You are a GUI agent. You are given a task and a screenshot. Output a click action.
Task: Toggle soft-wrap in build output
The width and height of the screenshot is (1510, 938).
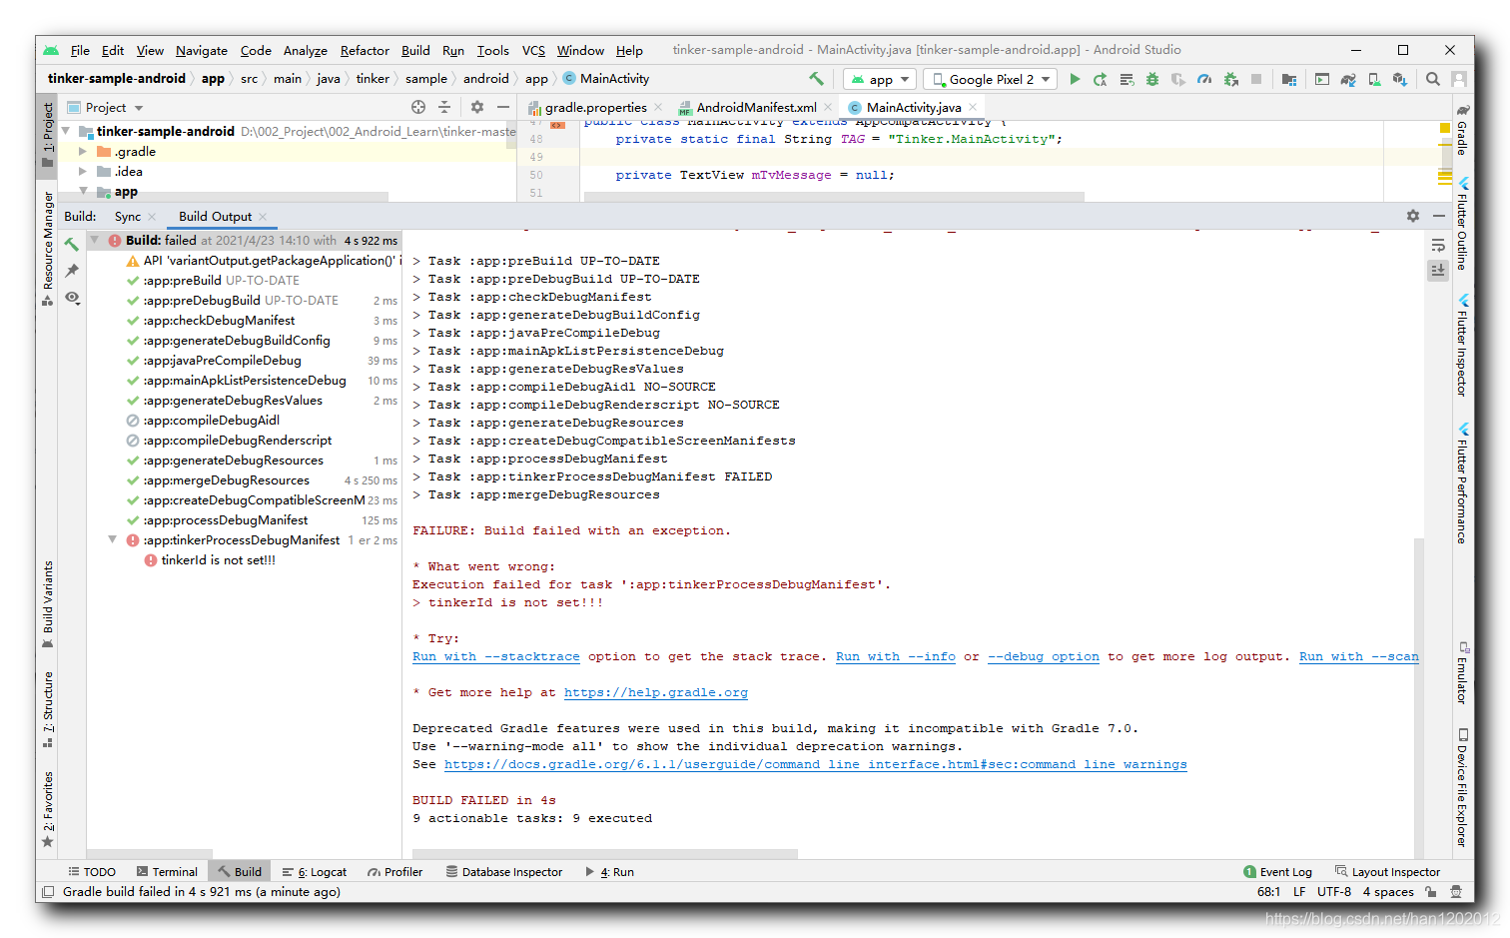pyautogui.click(x=1438, y=246)
